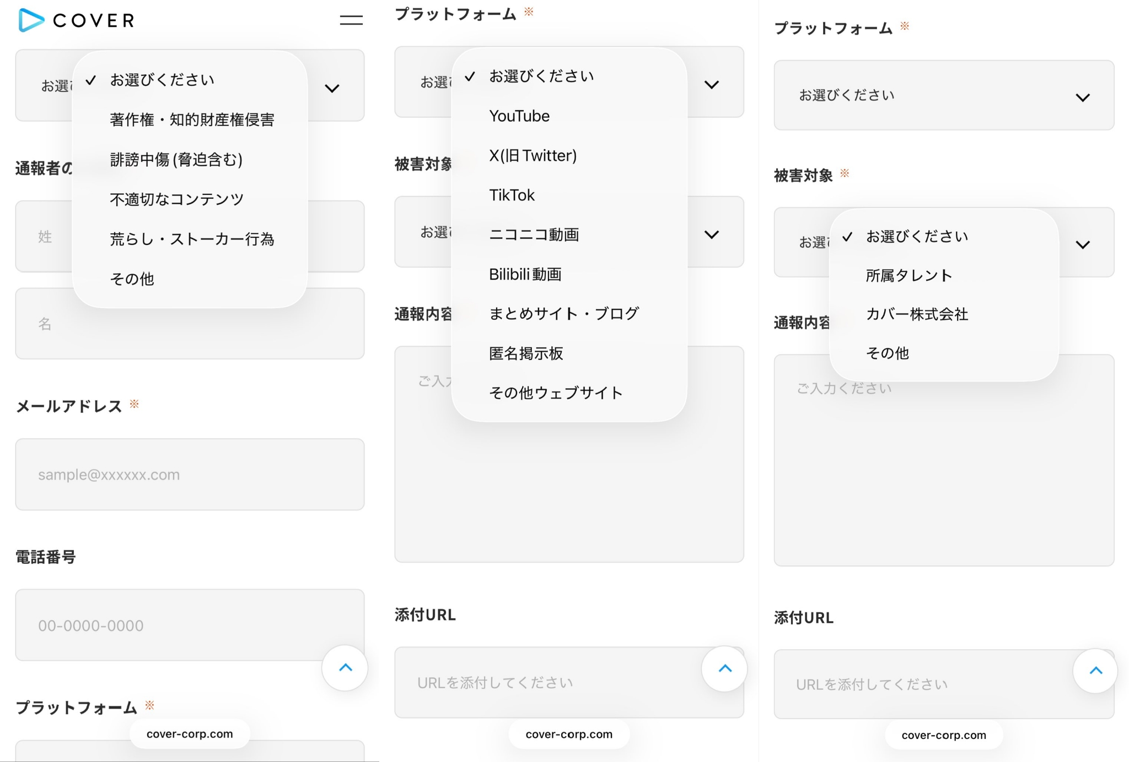Choose X(旧 Twitter) platform option
The width and height of the screenshot is (1129, 762).
pyautogui.click(x=533, y=156)
